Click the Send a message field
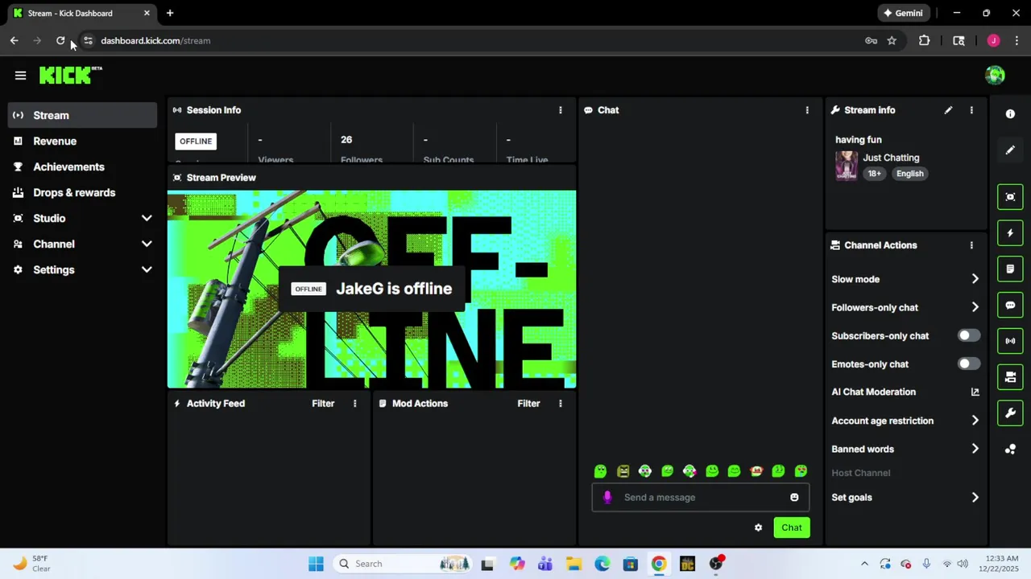The image size is (1031, 579). (x=701, y=497)
